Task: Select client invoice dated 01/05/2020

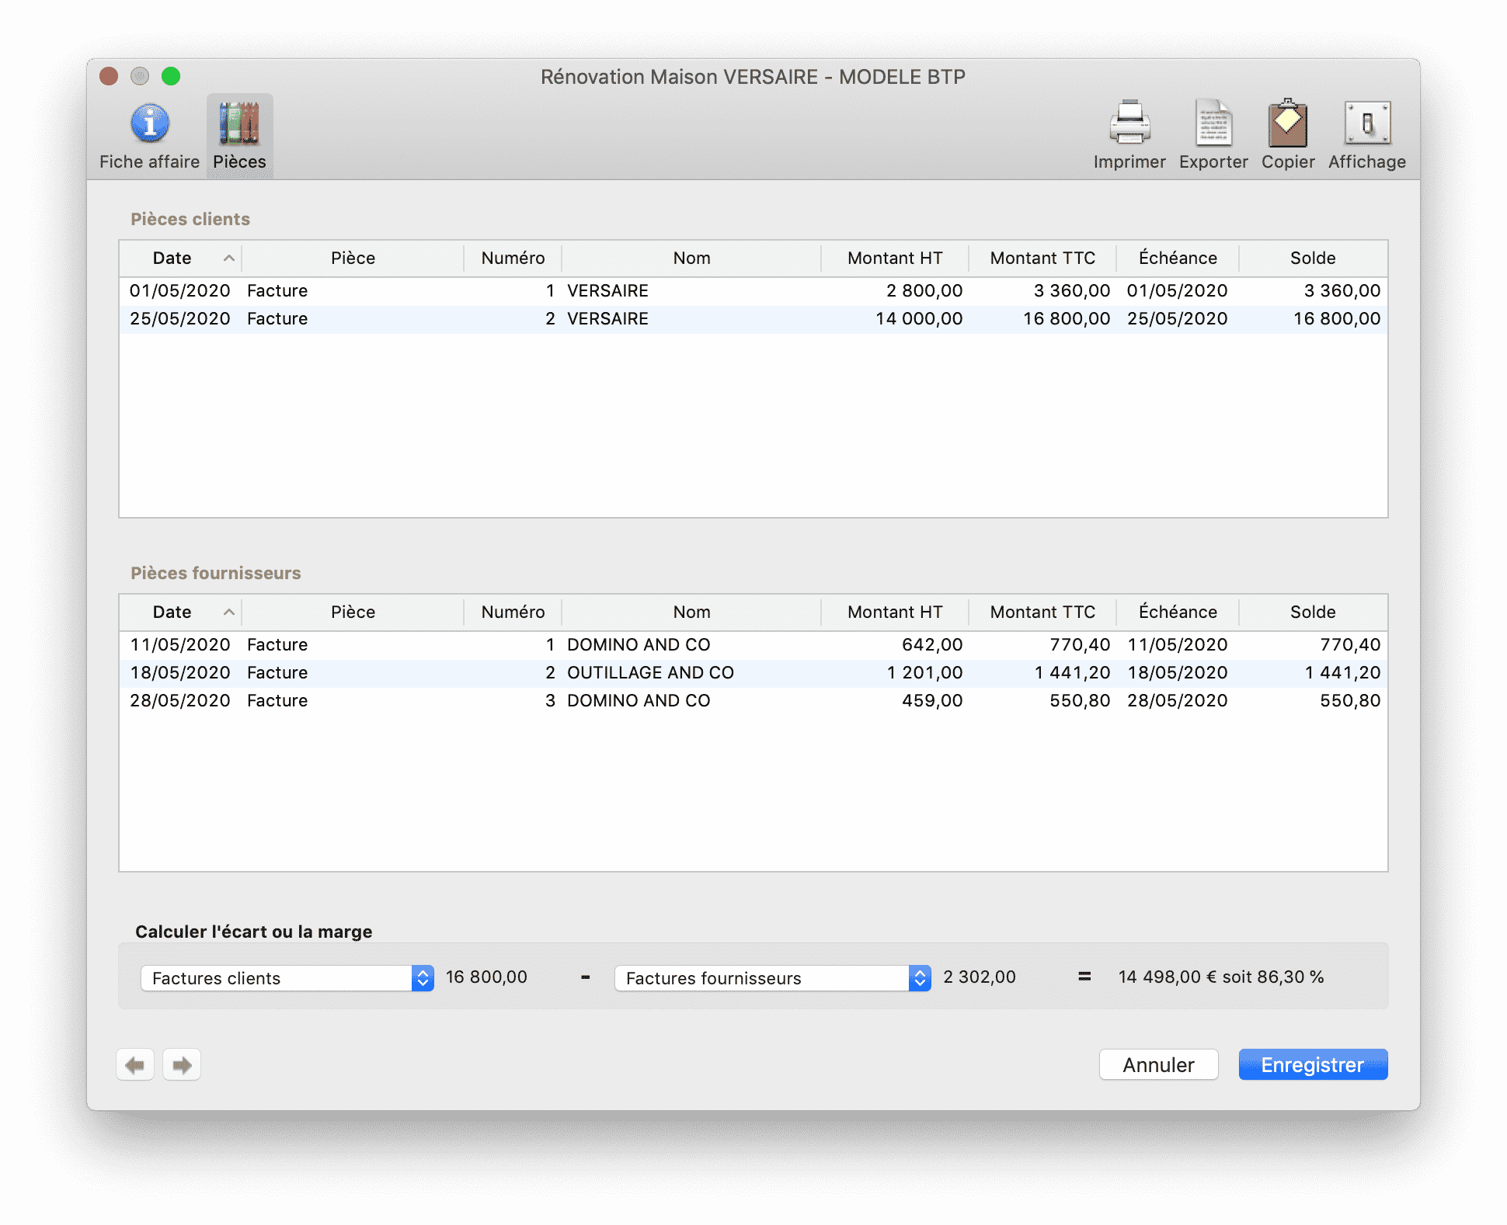Action: [753, 290]
